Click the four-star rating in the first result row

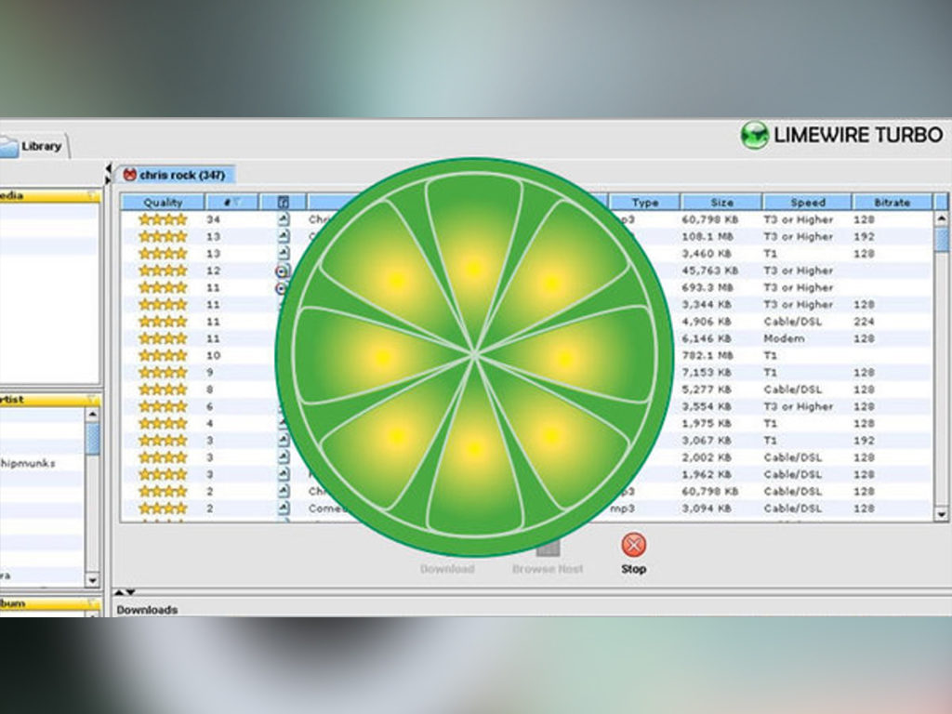[x=163, y=219]
